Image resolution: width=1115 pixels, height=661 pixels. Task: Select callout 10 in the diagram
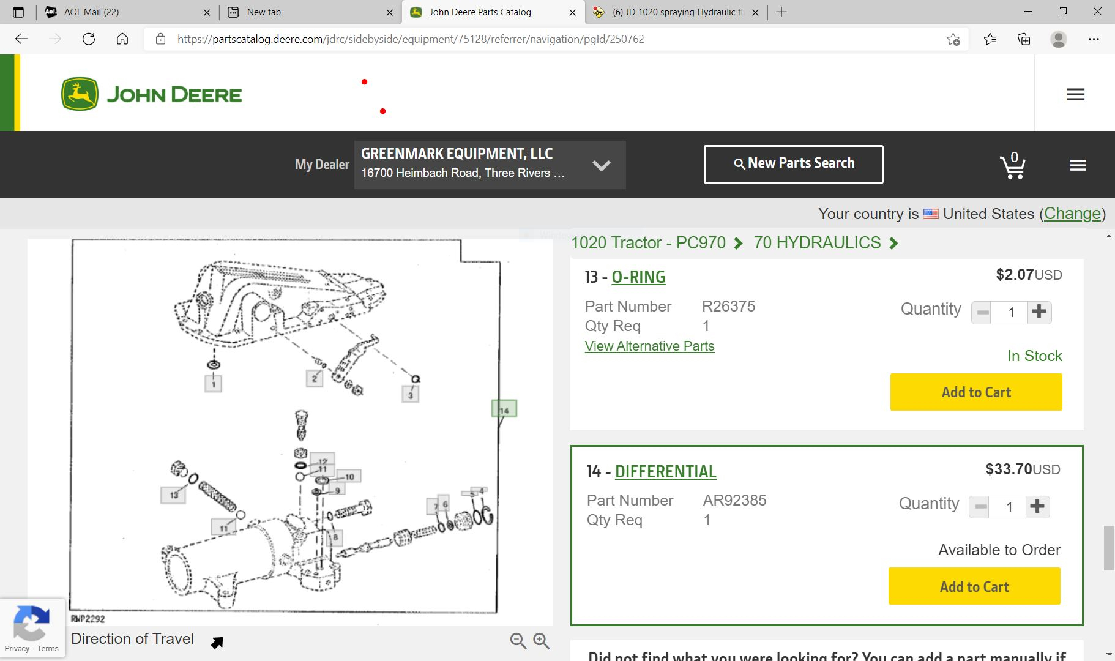[349, 476]
